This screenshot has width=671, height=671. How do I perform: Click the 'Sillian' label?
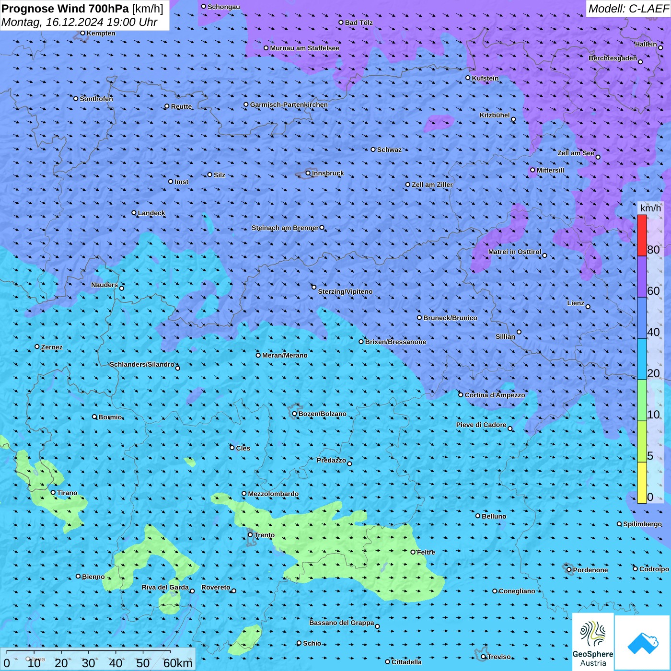(505, 336)
